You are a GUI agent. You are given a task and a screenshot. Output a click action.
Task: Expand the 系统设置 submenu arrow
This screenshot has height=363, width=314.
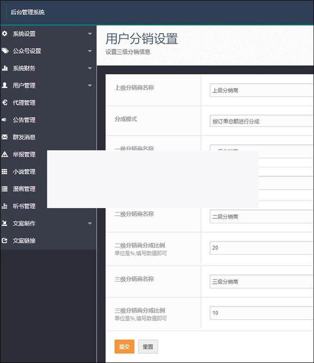point(90,34)
